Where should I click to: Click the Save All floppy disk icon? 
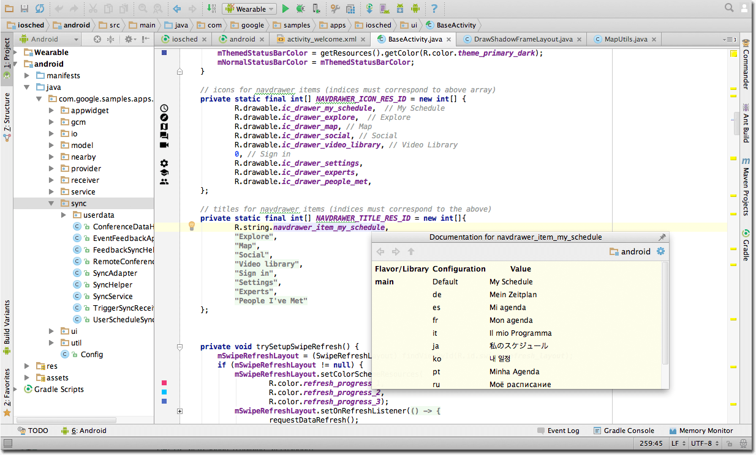[x=25, y=9]
